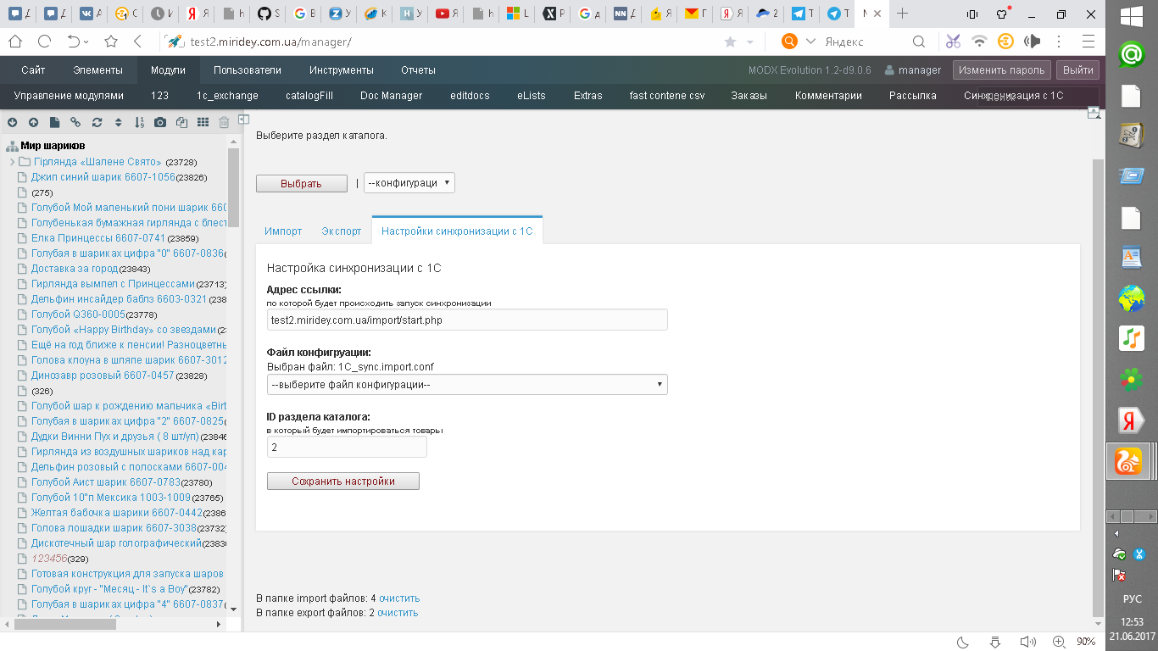Viewport: 1158px width, 651px height.
Task: Click the browser zoom 90% control
Action: tap(1086, 642)
